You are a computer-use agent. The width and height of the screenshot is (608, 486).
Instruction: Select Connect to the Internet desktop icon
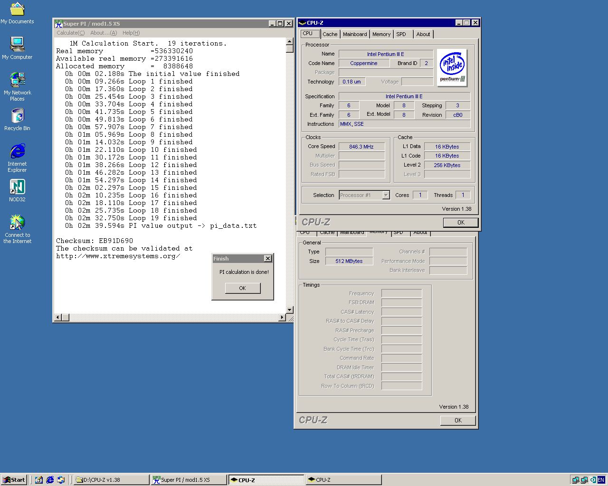coord(17,229)
